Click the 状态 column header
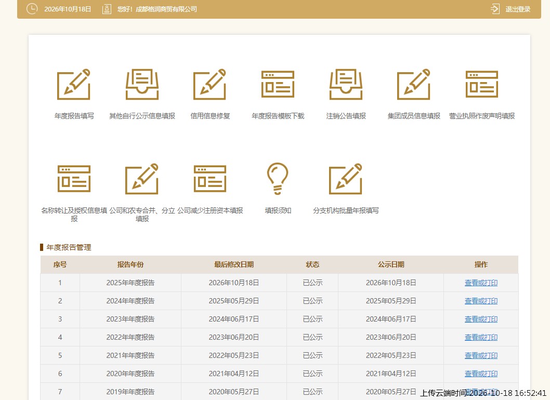This screenshot has height=400, width=550. point(312,264)
